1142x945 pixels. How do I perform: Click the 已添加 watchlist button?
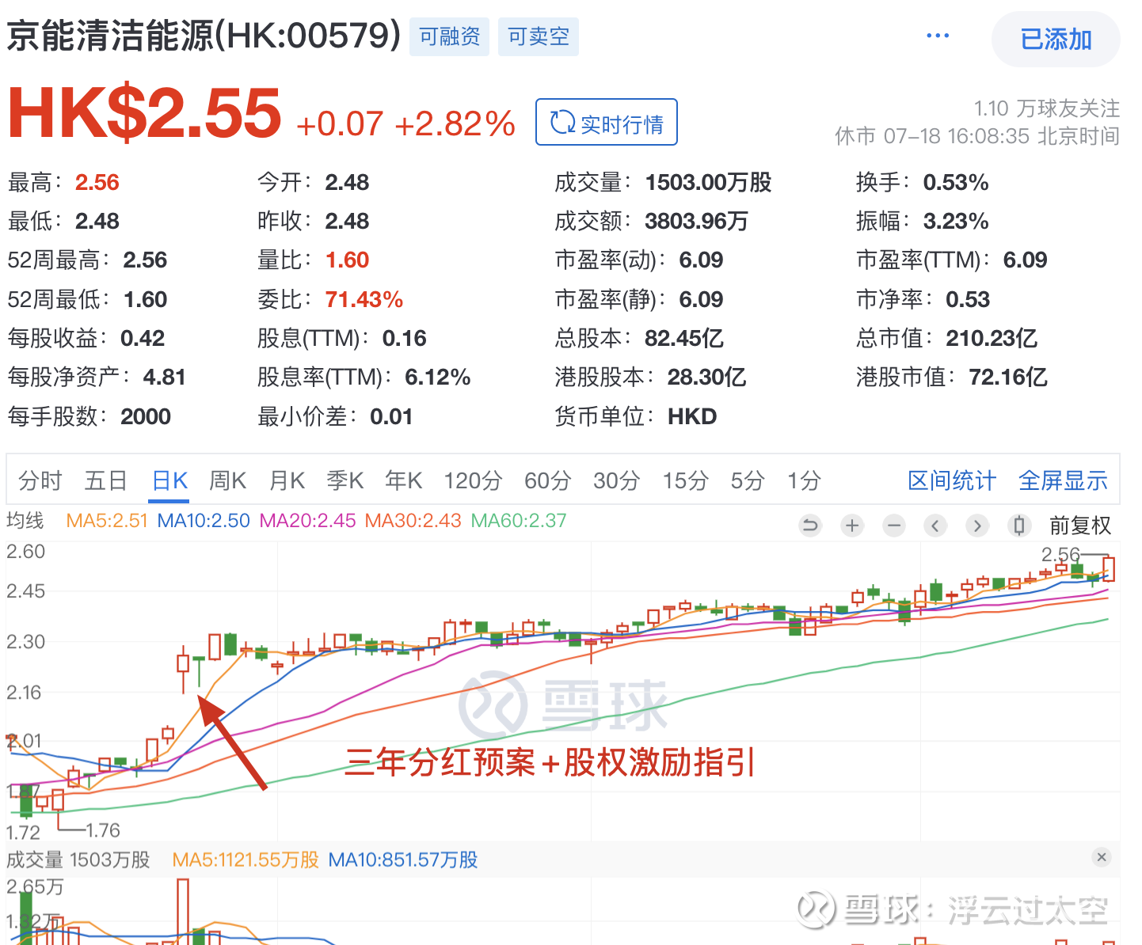click(1056, 39)
